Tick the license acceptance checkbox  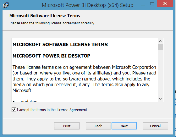[x=14, y=110]
